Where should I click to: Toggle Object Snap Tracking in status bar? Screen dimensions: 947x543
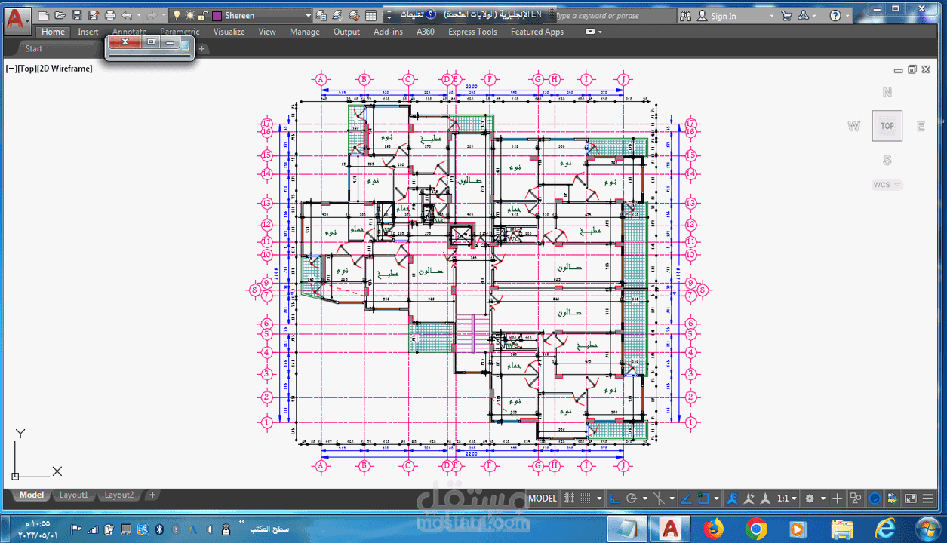tap(686, 499)
